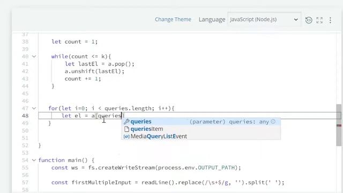Open the JavaScript (Node.js) language dropdown

coord(264,19)
